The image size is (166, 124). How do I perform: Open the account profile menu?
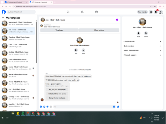tap(161, 12)
